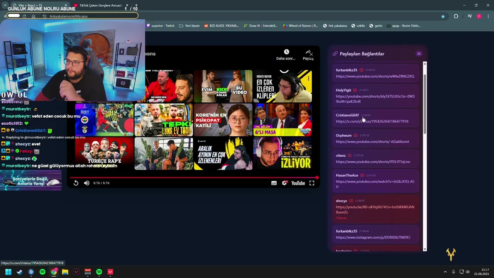Open 'Aralık Ayının En Çok İzlenenleri' video
The height and width of the screenshot is (278, 494).
(x=223, y=154)
